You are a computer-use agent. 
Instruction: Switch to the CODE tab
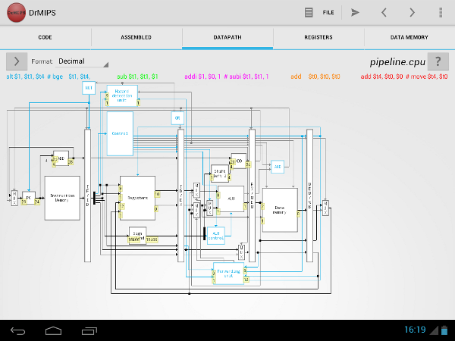click(x=45, y=37)
